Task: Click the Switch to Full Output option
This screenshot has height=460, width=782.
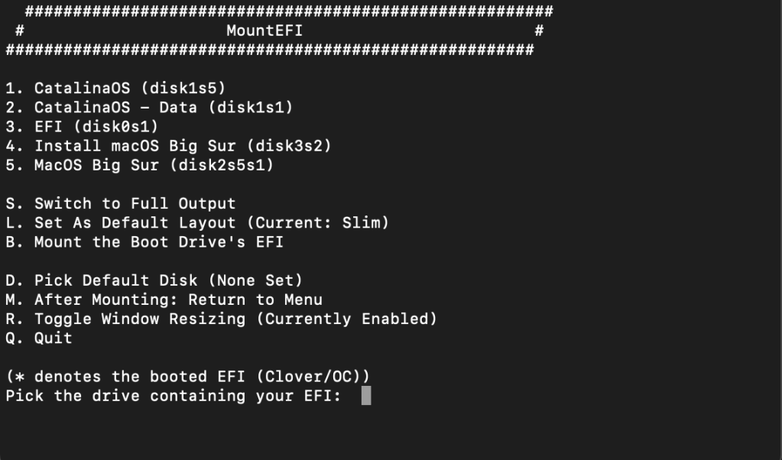Action: pyautogui.click(x=120, y=203)
